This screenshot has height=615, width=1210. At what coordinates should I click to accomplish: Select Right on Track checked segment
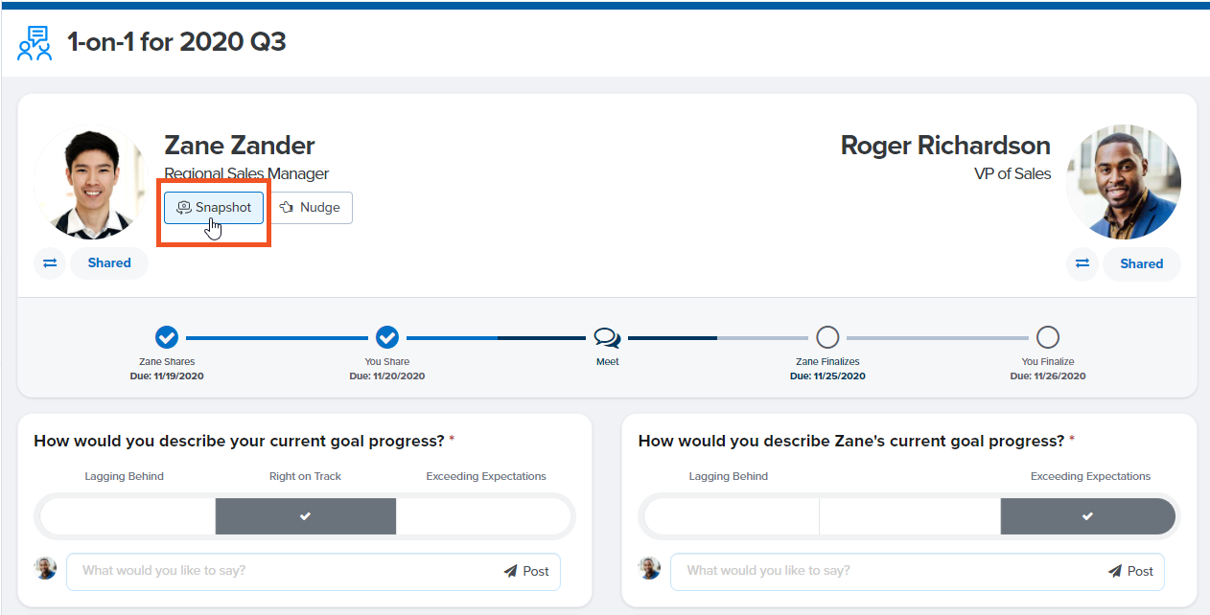pos(305,516)
